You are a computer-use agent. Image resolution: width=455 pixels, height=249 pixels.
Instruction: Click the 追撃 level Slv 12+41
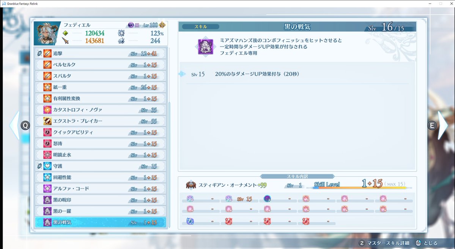coord(144,54)
